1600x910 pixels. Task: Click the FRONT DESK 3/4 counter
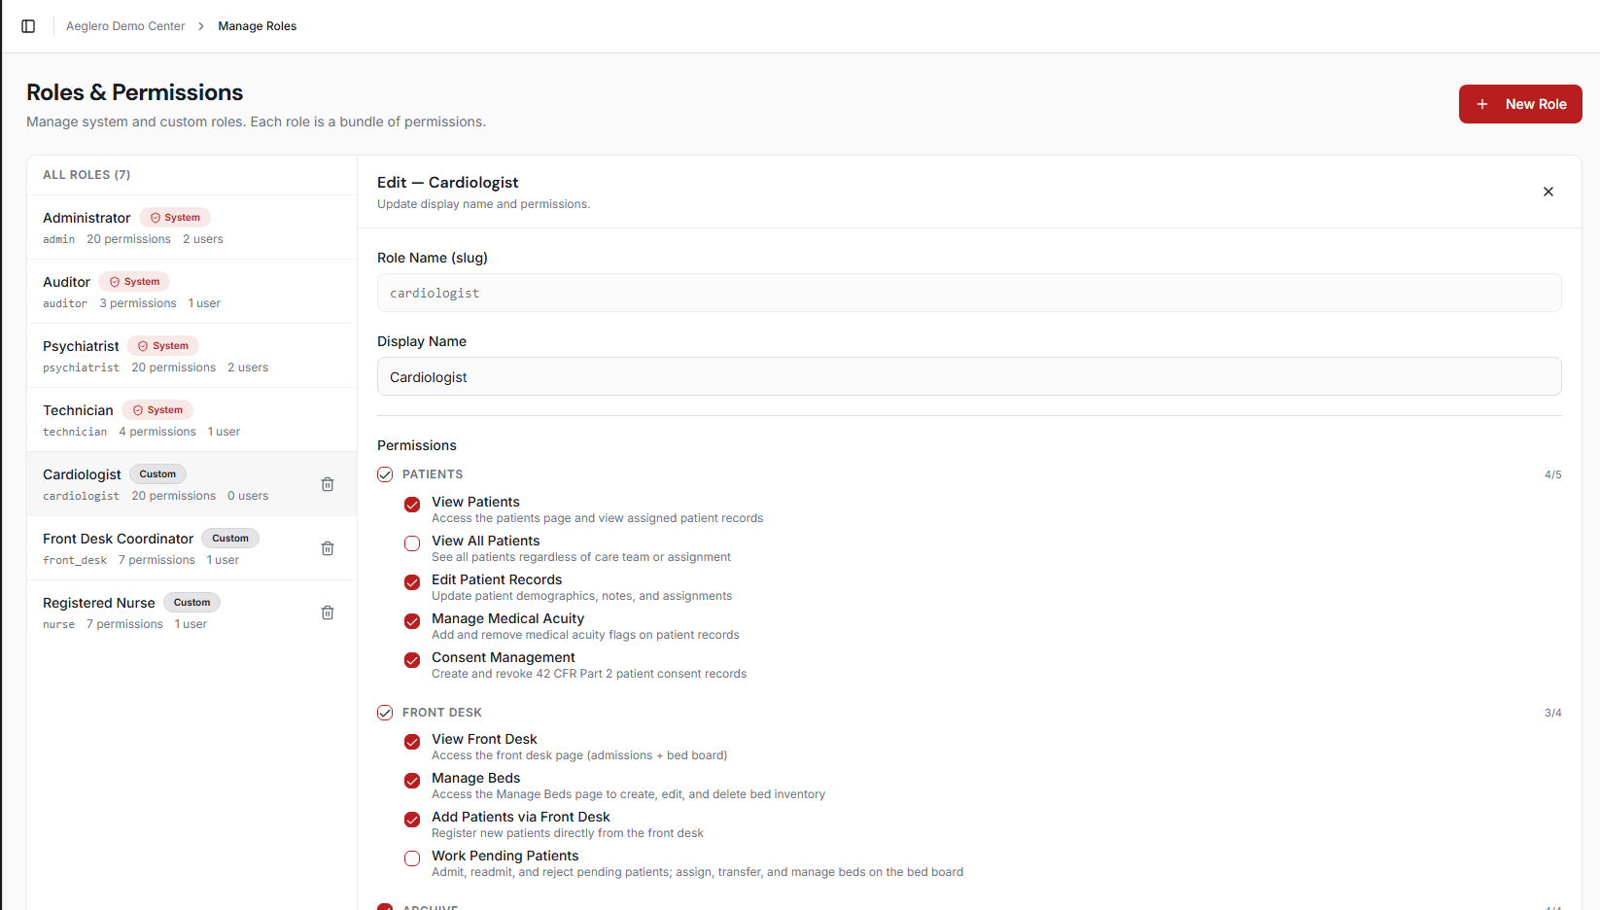click(1552, 713)
